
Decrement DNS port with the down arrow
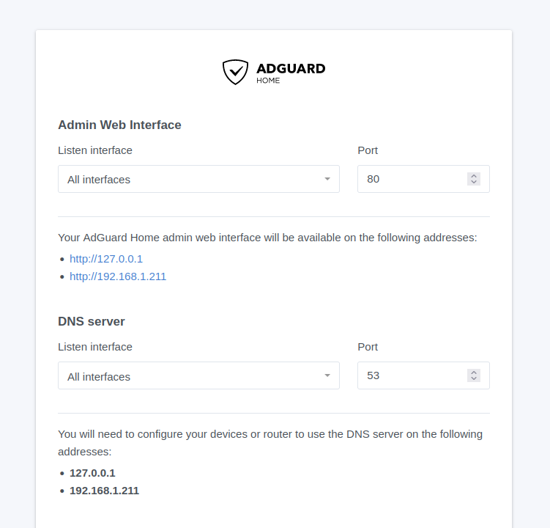pyautogui.click(x=474, y=379)
